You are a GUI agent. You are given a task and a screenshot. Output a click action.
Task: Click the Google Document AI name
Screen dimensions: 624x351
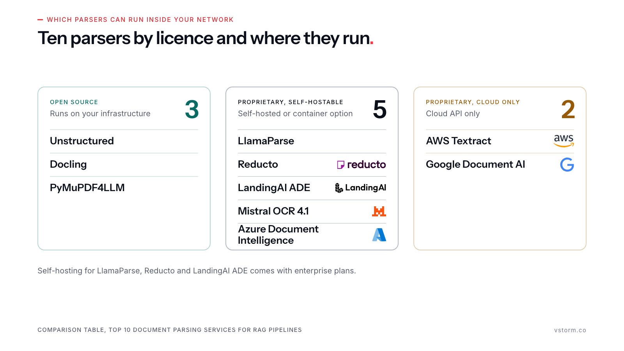[x=475, y=165]
